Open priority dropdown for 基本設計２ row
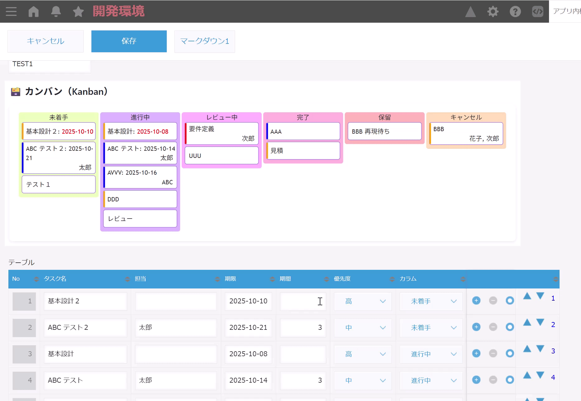 pos(363,301)
